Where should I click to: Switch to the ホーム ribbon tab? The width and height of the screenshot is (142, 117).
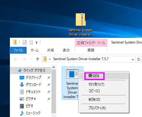pos(35,50)
